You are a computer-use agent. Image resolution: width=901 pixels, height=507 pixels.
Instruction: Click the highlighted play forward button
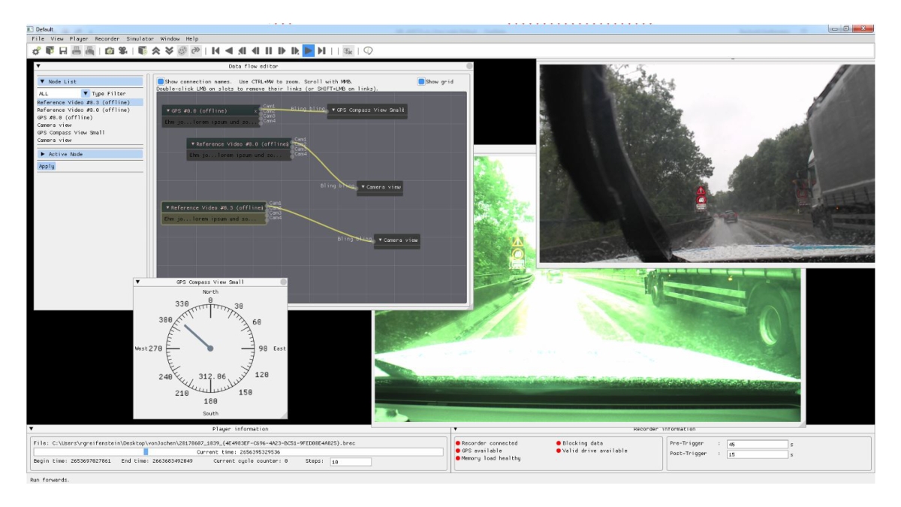pyautogui.click(x=308, y=51)
